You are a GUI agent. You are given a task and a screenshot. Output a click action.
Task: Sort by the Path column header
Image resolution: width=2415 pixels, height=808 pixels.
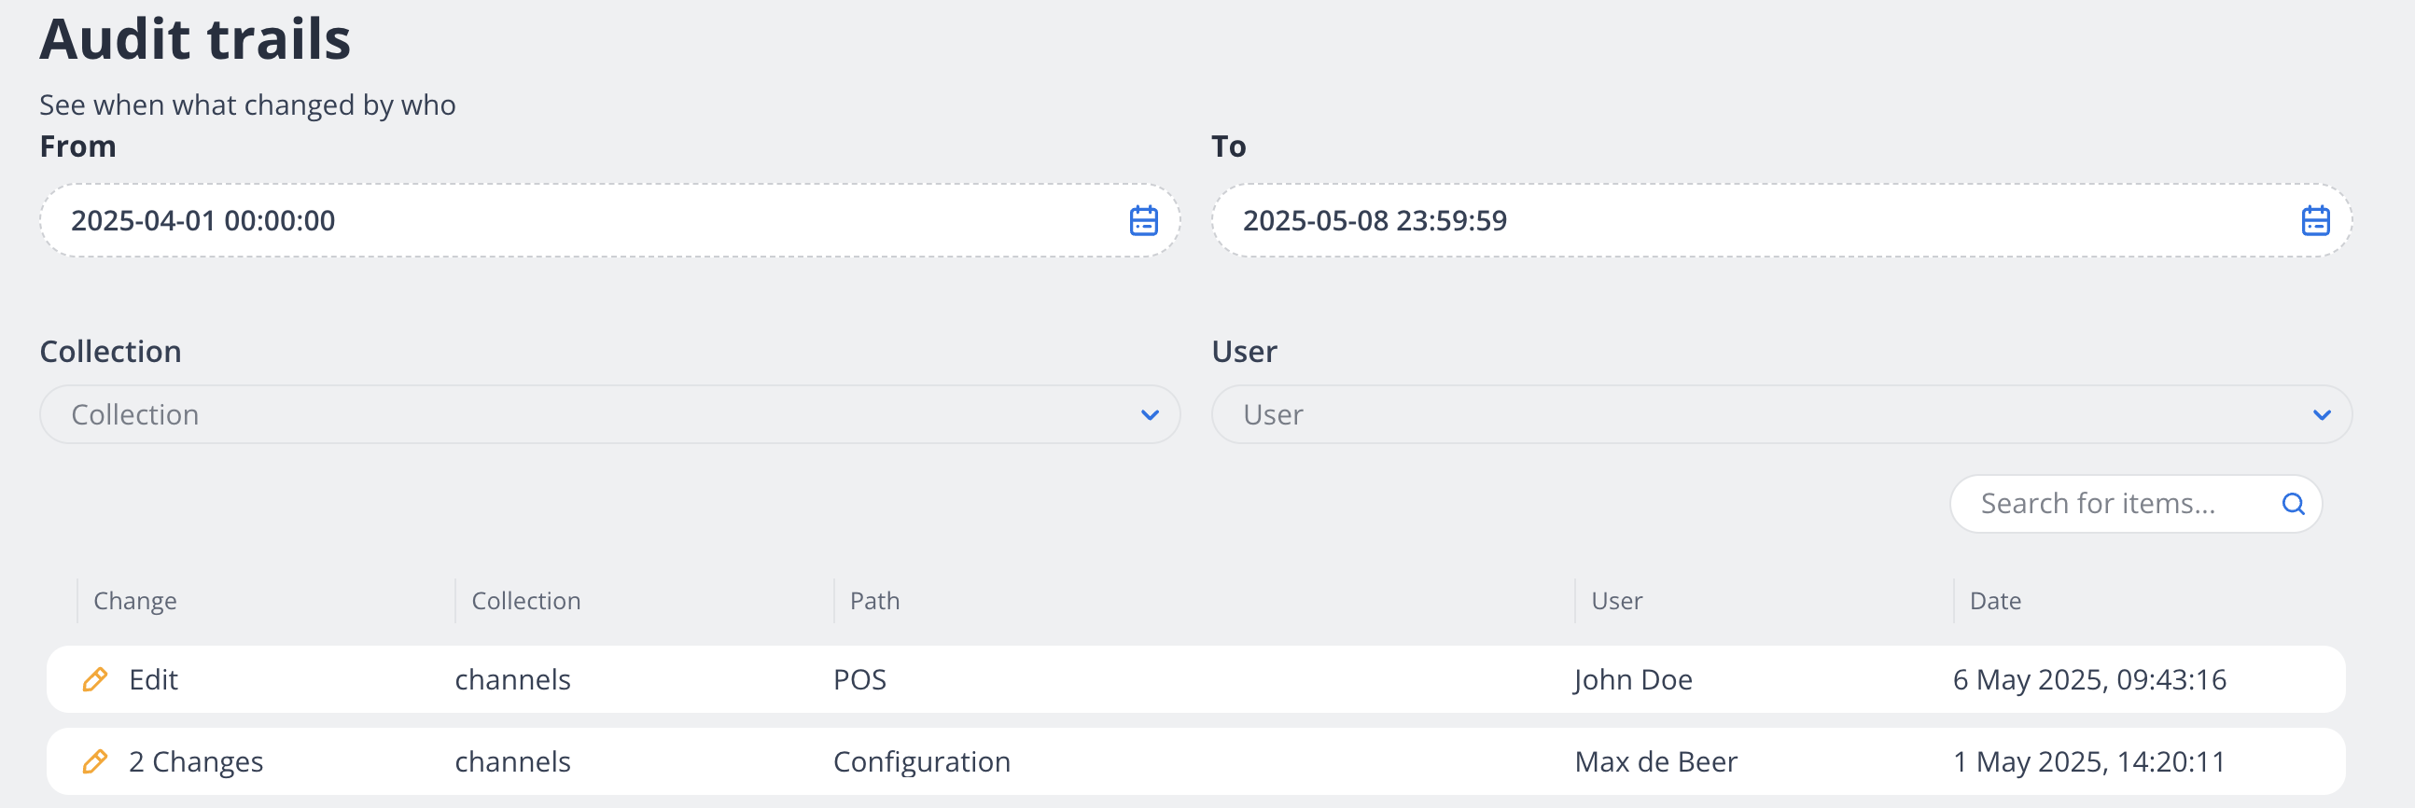click(x=874, y=601)
